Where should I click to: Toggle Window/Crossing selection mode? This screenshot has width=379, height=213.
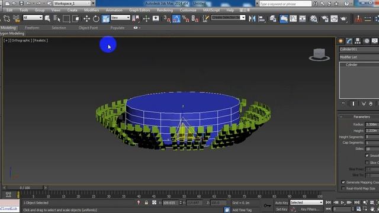76,18
